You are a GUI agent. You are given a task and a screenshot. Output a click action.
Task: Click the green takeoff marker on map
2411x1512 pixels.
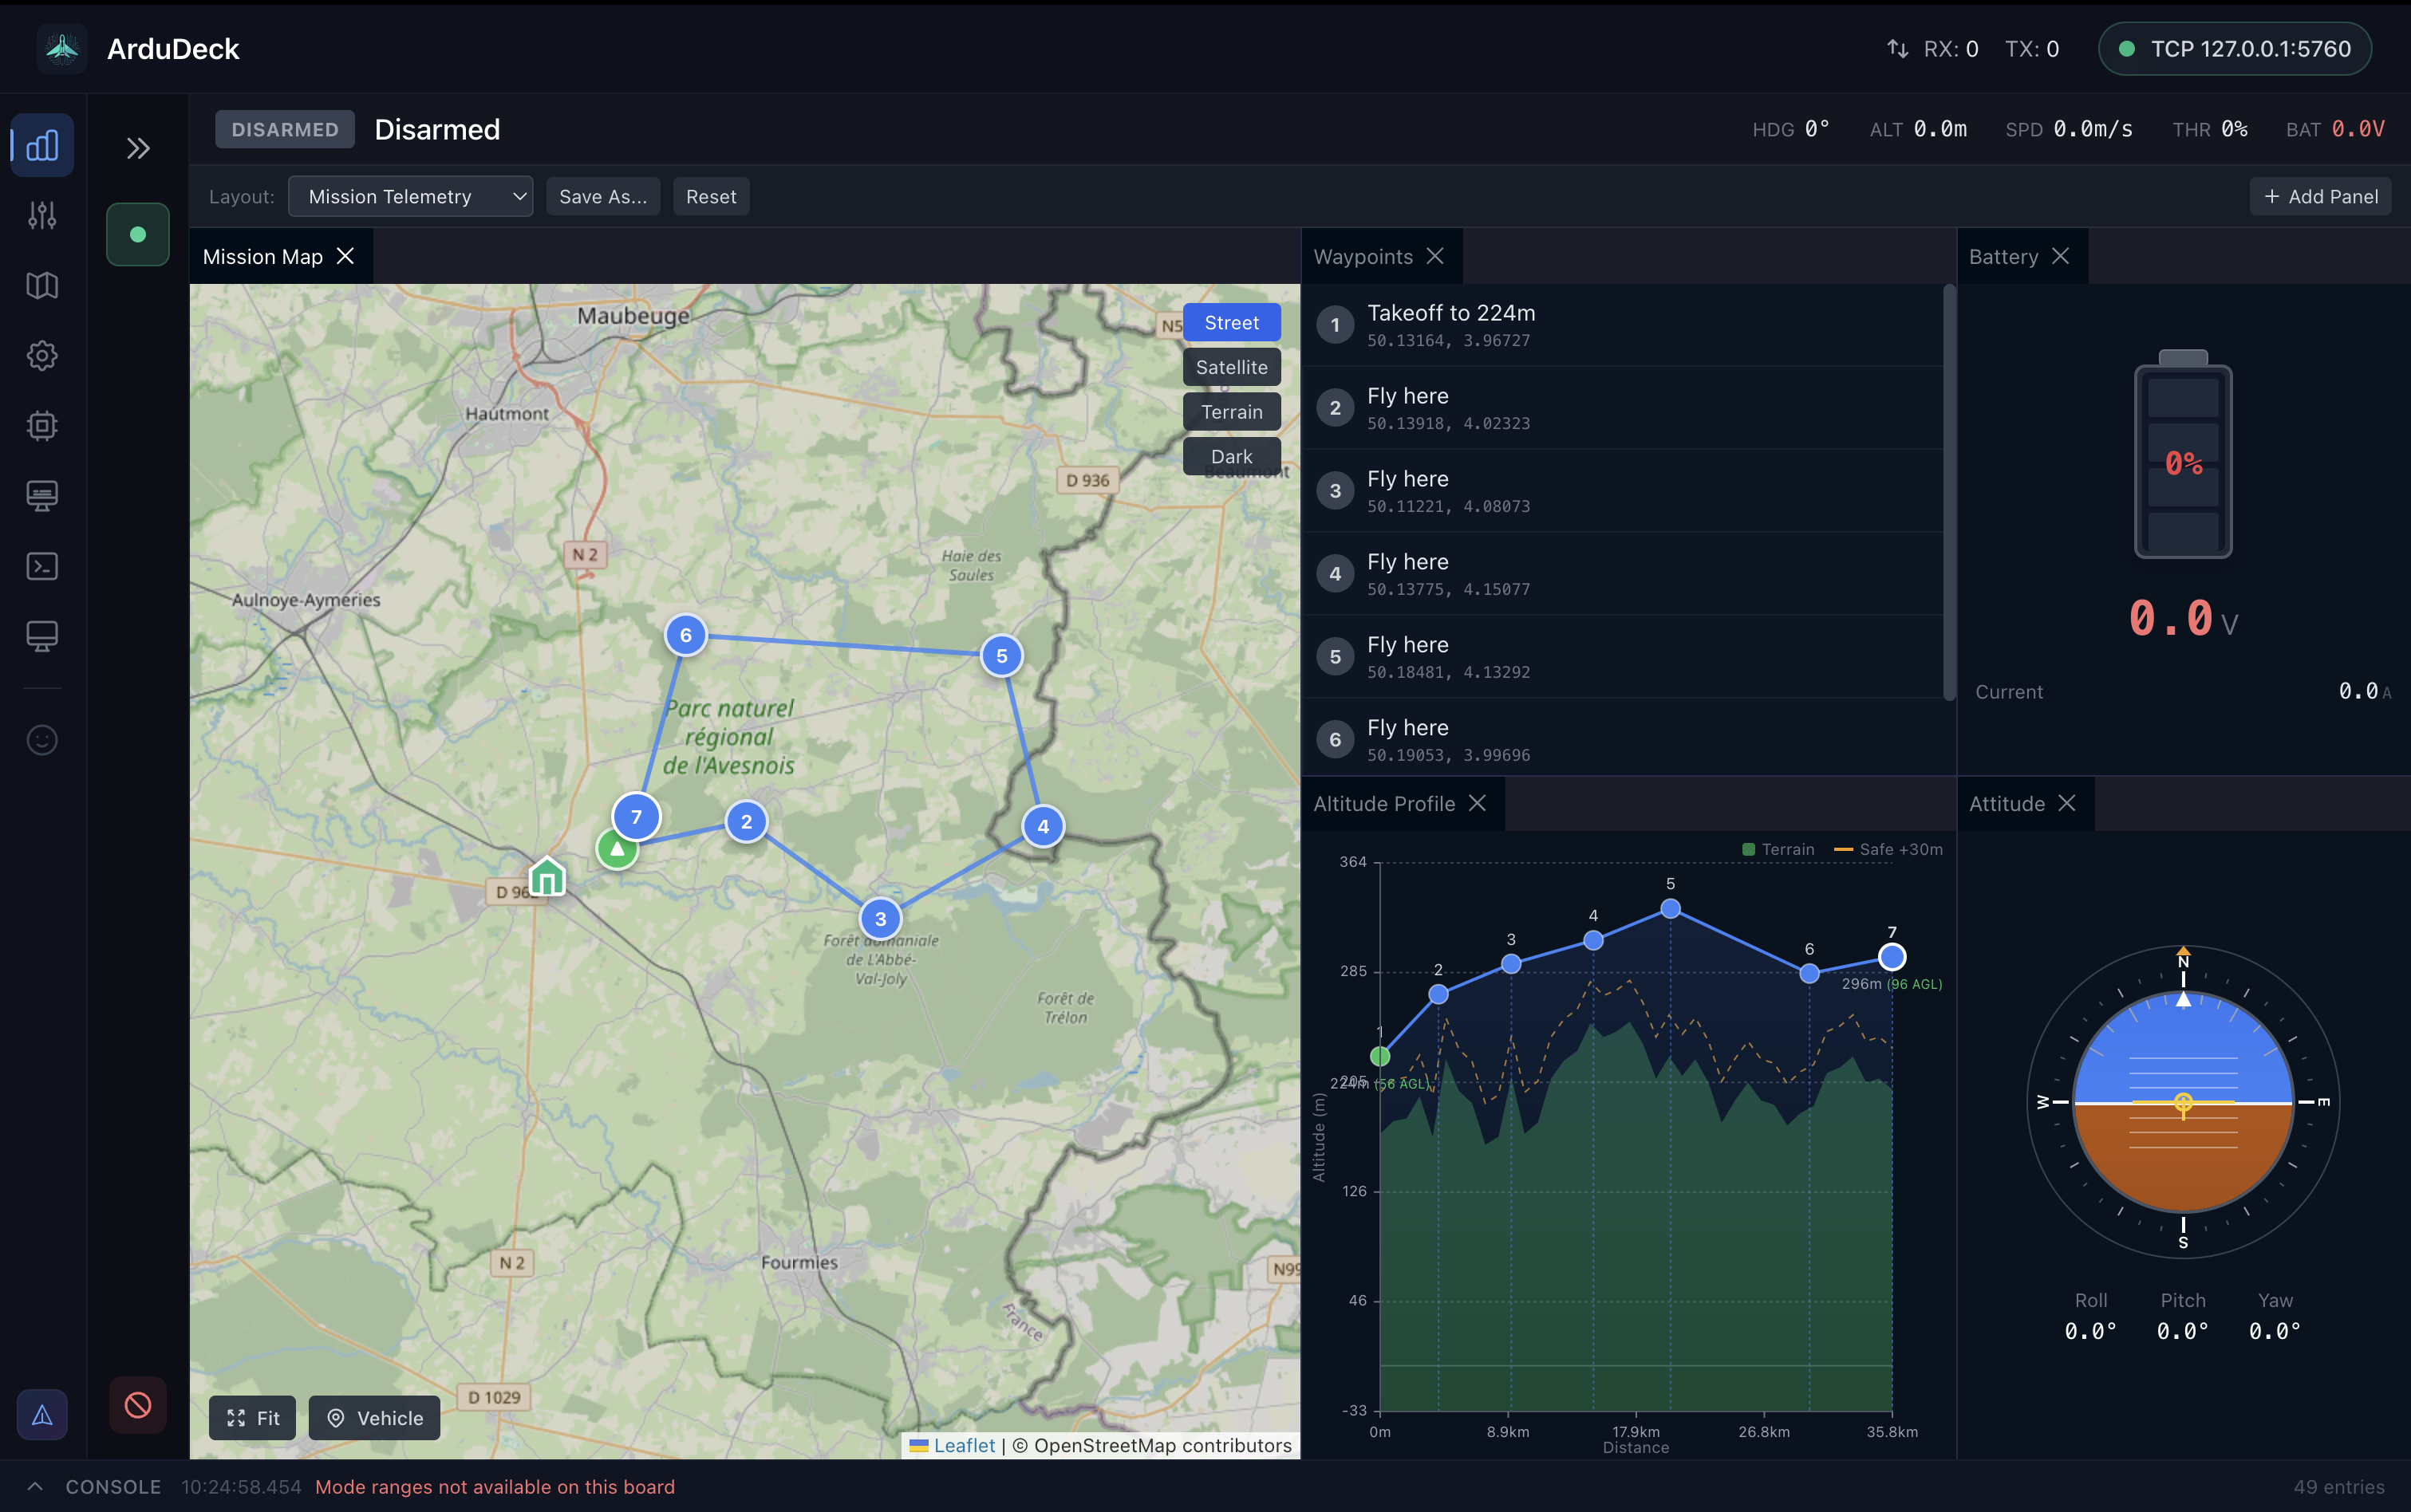[618, 849]
